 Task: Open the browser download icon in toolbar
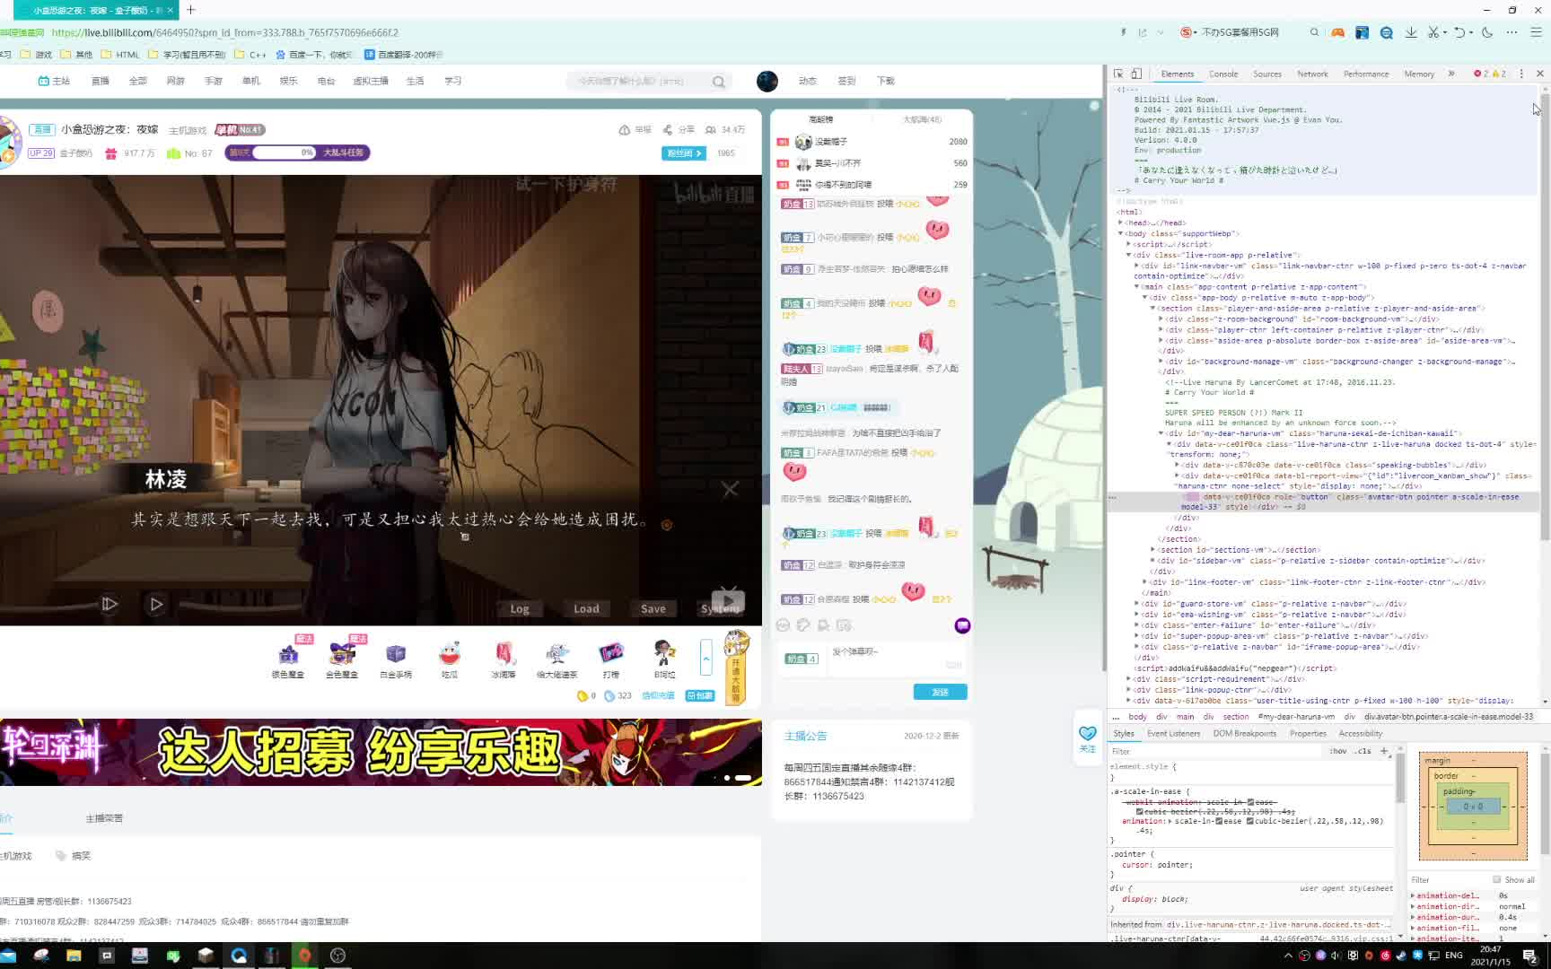pos(1411,32)
